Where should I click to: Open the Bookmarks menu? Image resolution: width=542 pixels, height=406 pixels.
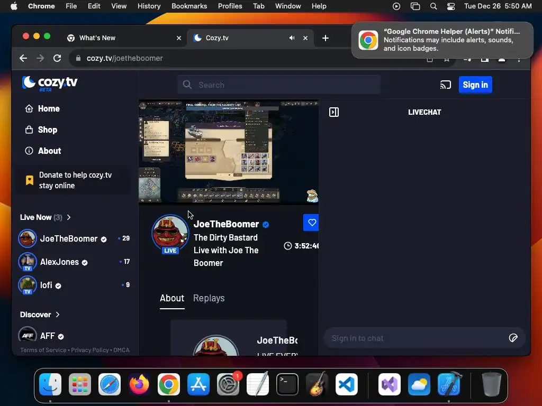pos(189,6)
